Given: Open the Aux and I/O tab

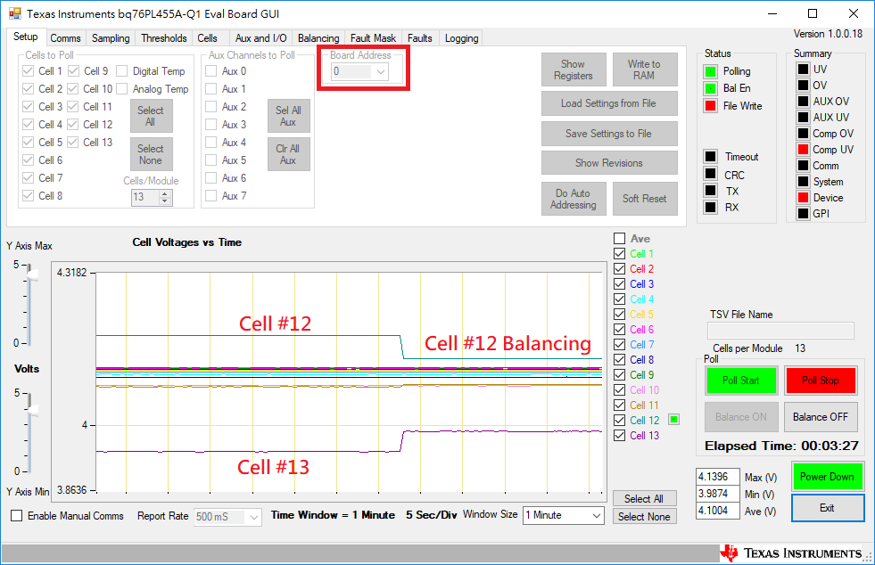Looking at the screenshot, I should (260, 38).
